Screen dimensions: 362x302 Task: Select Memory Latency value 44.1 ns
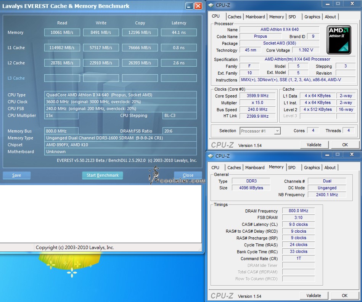click(x=179, y=32)
